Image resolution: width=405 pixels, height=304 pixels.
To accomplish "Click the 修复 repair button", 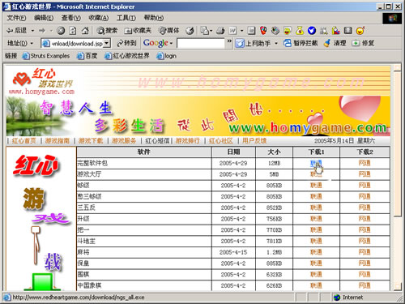I will [363, 43].
